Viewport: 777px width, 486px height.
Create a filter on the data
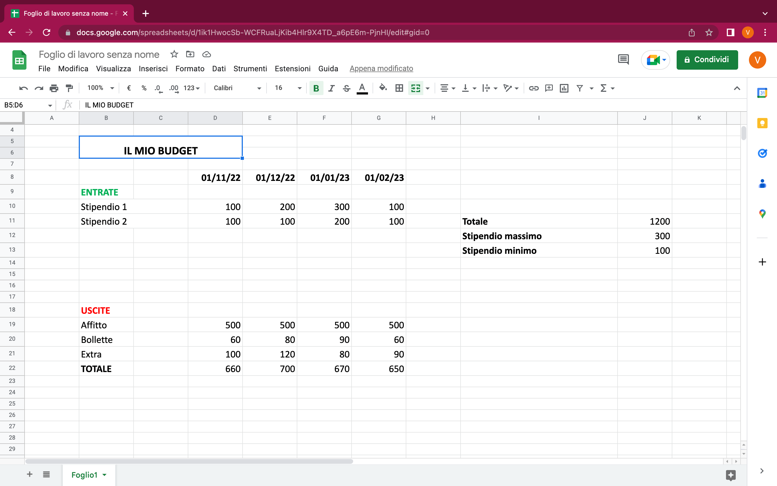click(580, 88)
